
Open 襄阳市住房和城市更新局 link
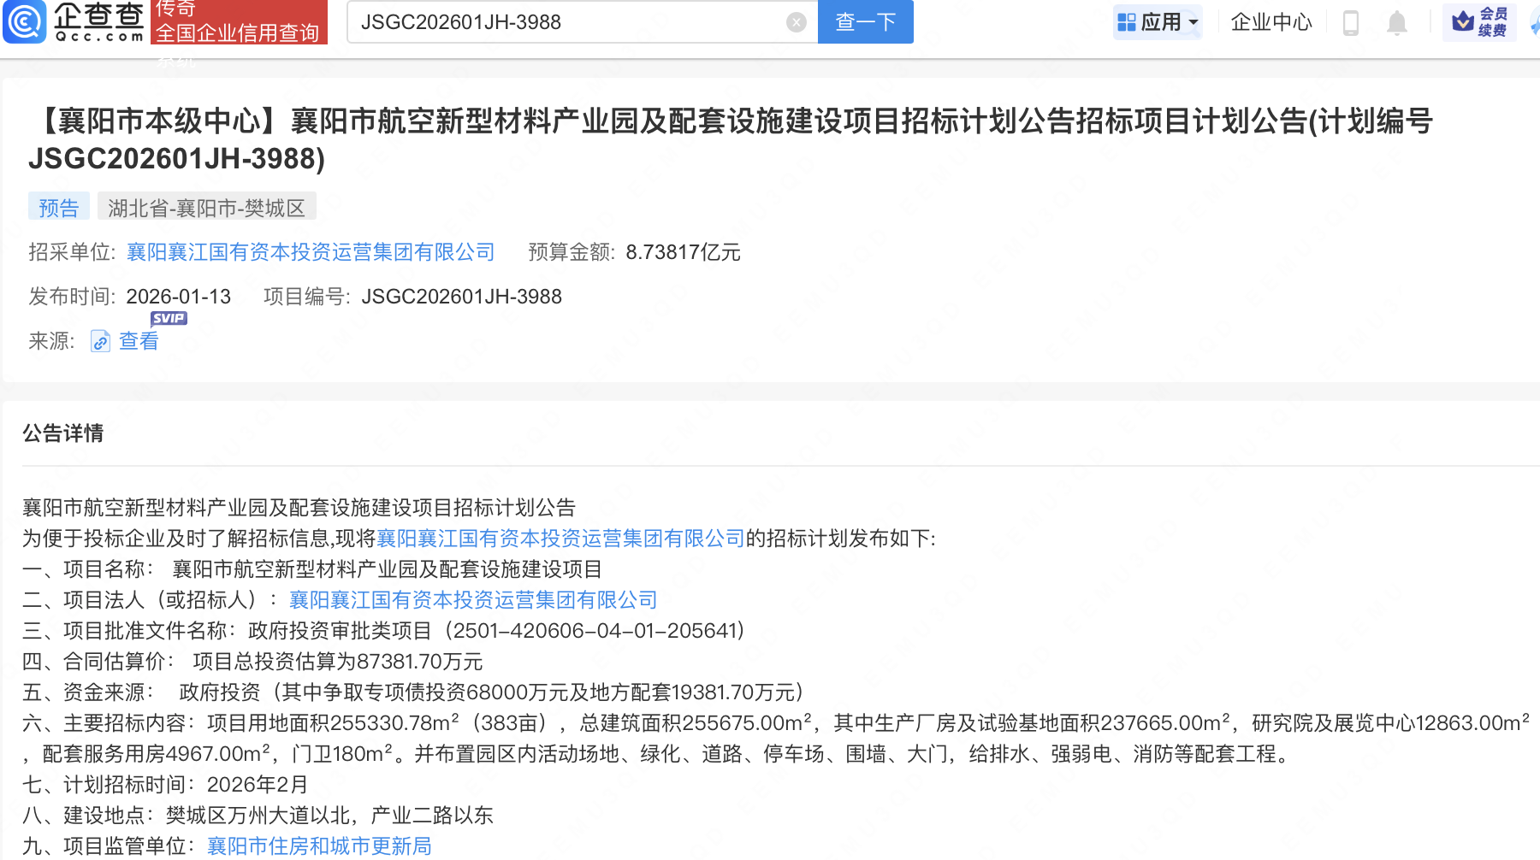319,846
